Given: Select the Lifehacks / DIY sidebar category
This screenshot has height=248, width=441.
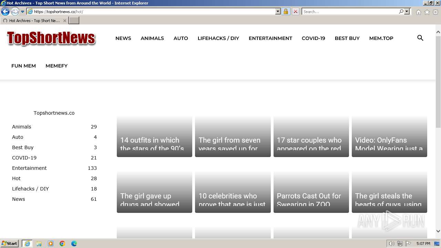Looking at the screenshot, I should [x=30, y=189].
